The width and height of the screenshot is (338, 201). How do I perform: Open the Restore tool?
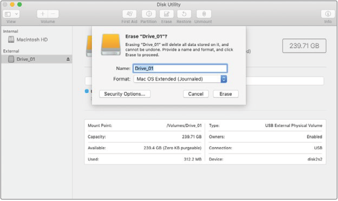pyautogui.click(x=184, y=14)
